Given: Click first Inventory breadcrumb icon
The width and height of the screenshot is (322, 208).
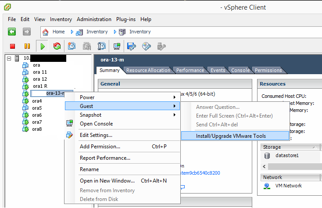Looking at the screenshot, I should [79, 32].
